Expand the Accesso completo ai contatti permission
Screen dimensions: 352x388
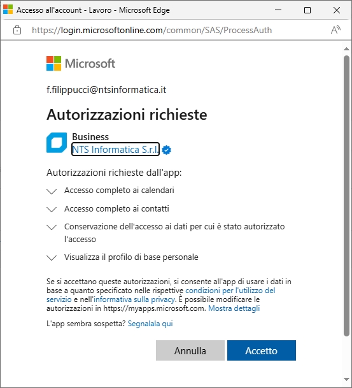(x=52, y=210)
